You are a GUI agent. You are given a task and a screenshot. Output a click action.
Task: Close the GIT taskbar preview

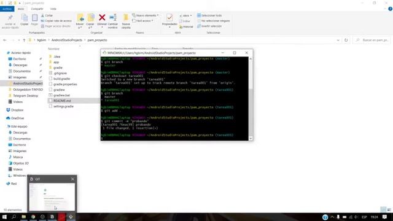click(x=72, y=179)
